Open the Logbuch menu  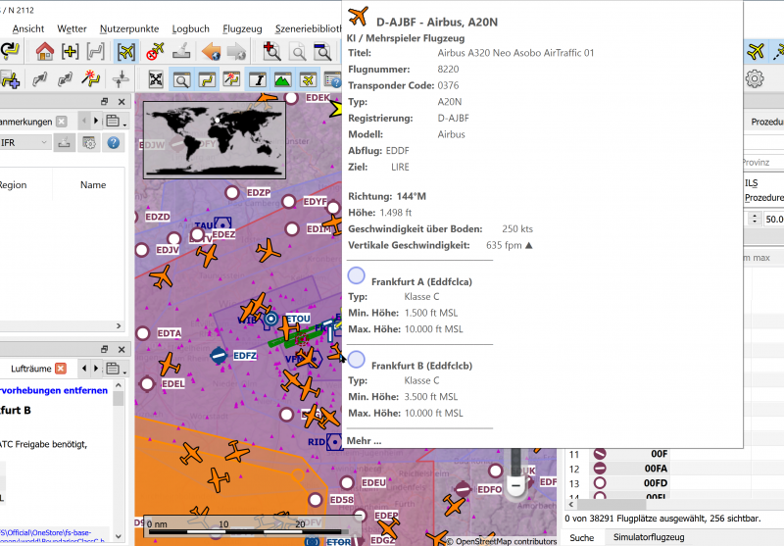click(190, 29)
